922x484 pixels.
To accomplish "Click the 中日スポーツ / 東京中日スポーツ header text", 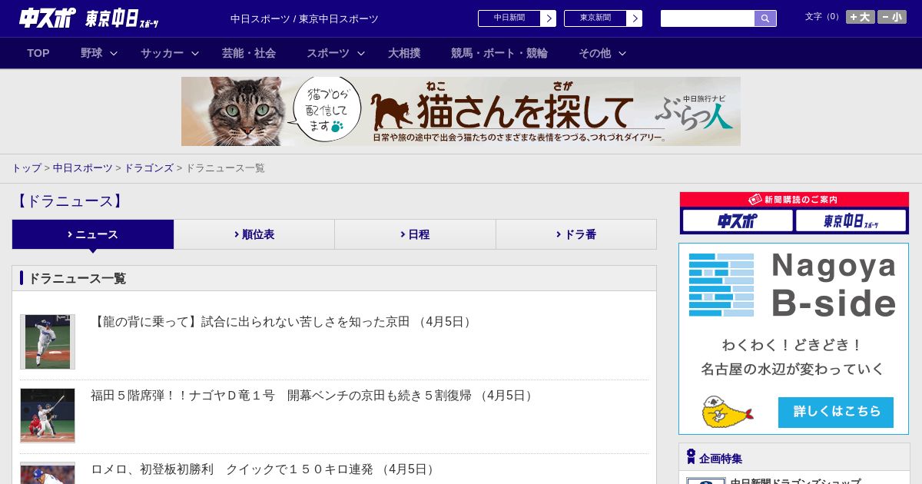I will [x=304, y=19].
